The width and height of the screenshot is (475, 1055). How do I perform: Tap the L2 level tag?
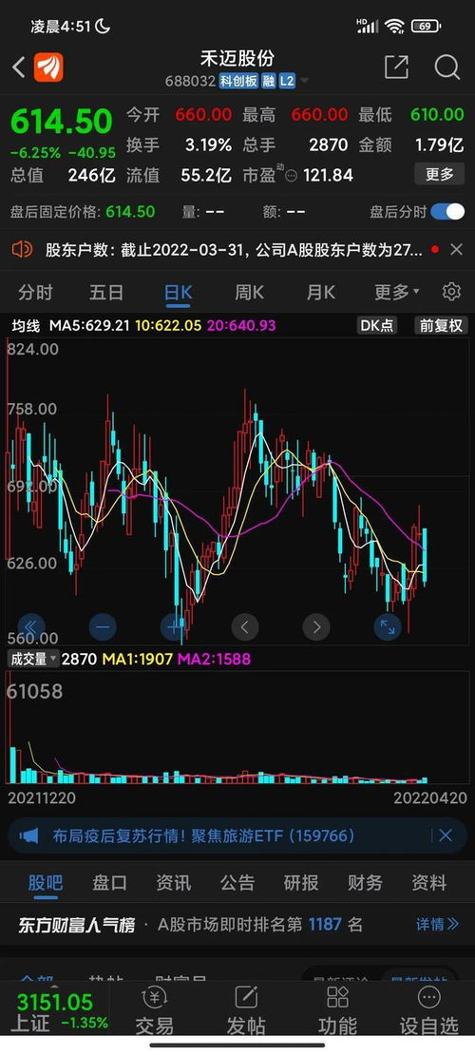click(x=287, y=82)
